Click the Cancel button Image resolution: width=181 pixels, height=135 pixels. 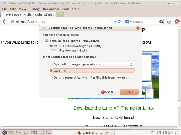[x=108, y=92]
